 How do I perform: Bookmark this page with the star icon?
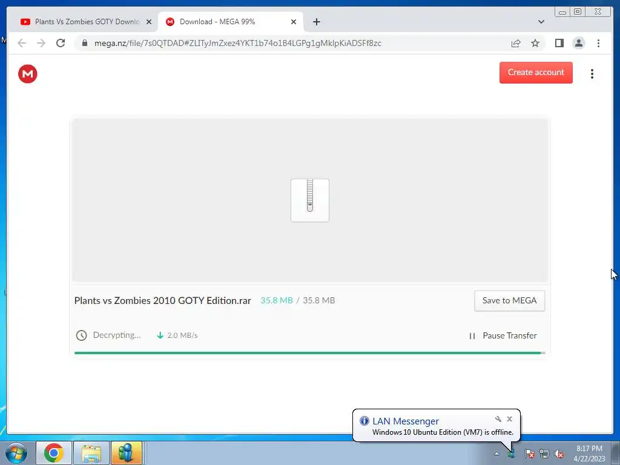click(x=535, y=43)
